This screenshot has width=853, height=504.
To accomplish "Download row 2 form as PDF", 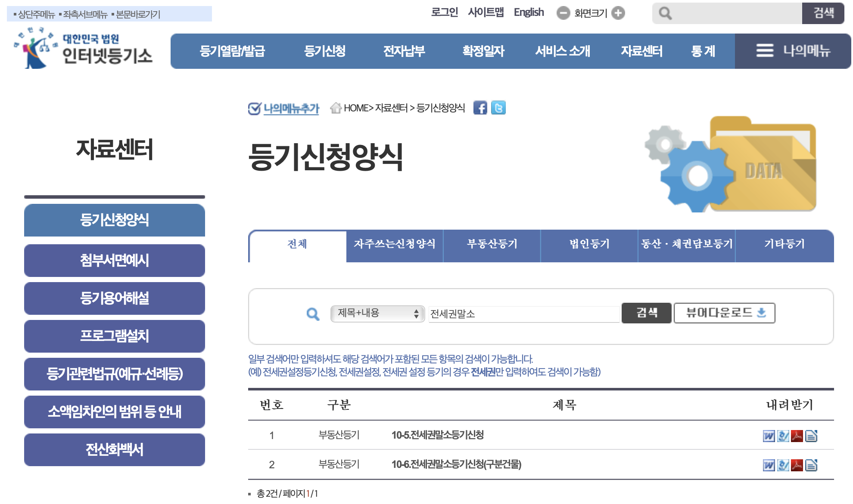I will coord(797,465).
